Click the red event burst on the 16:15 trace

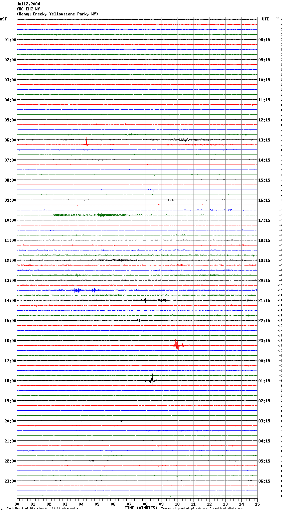pos(177,345)
